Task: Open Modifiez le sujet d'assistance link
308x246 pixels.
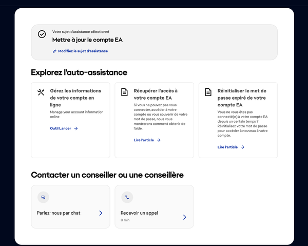Action: pyautogui.click(x=83, y=51)
